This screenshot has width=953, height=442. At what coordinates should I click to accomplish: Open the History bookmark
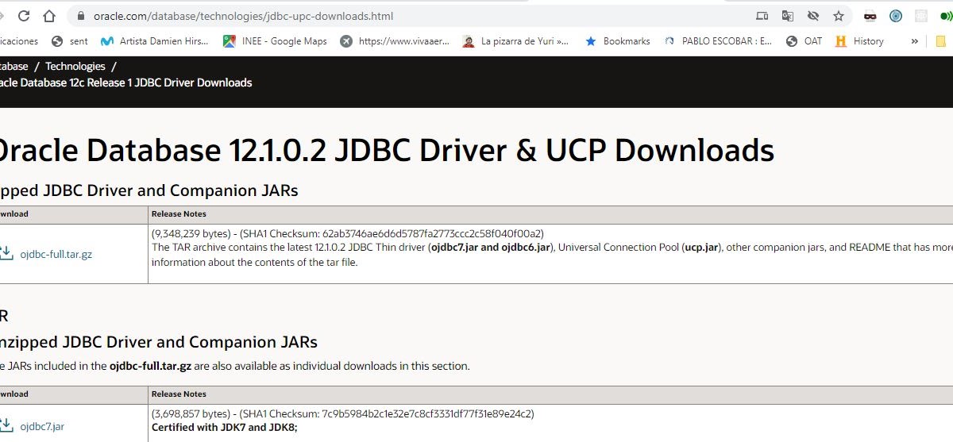coord(859,41)
